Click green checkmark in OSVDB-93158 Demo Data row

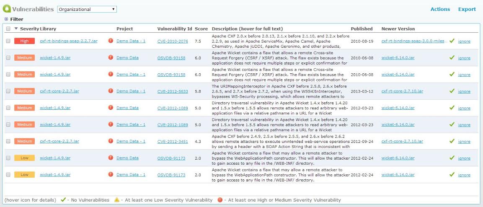452,57
